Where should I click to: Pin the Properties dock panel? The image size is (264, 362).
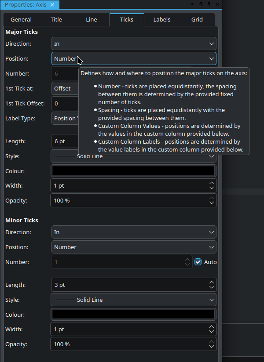click(x=209, y=4)
